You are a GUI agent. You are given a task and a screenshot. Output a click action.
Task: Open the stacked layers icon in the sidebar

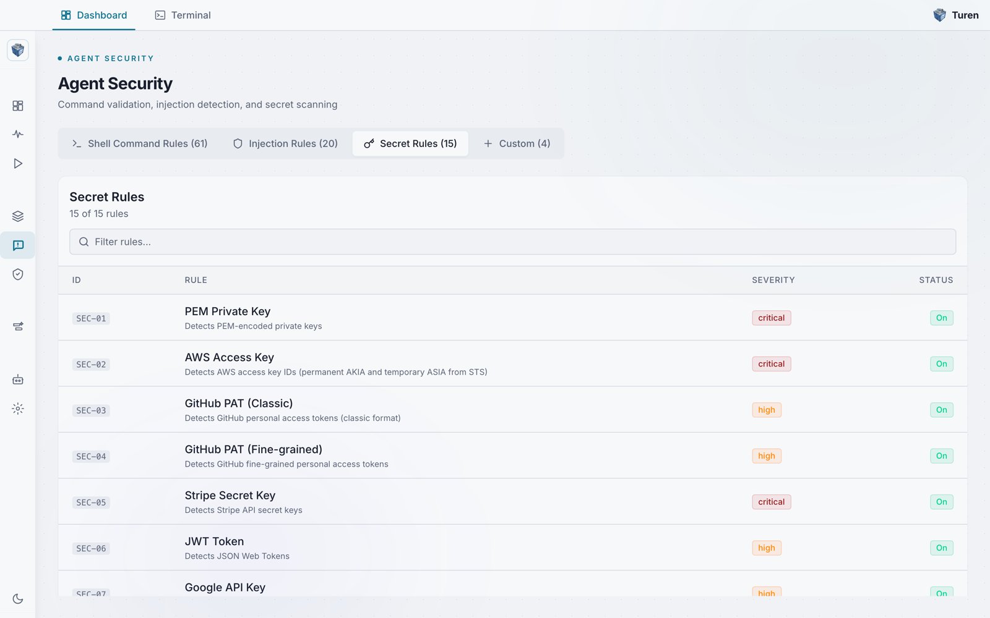18,216
